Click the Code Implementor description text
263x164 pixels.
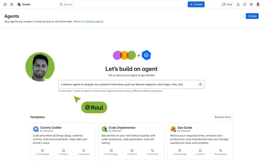pyautogui.click(x=129, y=139)
